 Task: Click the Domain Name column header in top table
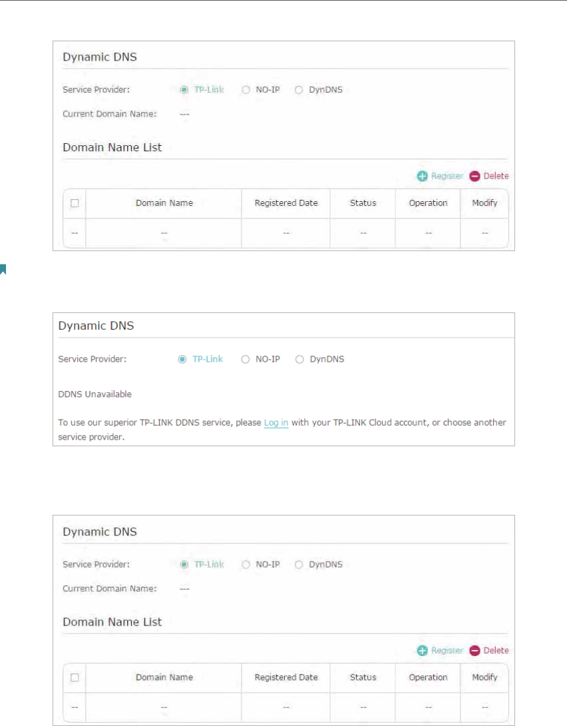164,203
